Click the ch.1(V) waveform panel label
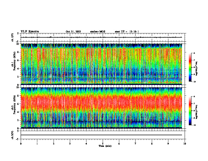Viewport: 208px width, 161px height. [13, 37]
